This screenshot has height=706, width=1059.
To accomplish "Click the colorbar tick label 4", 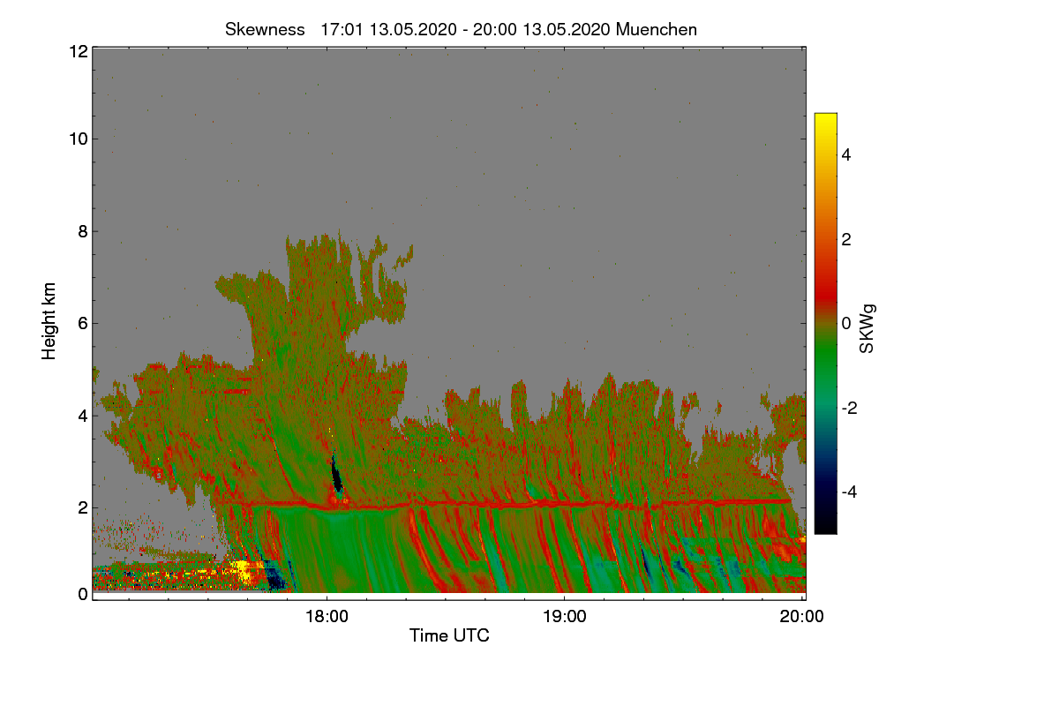I will pos(845,154).
